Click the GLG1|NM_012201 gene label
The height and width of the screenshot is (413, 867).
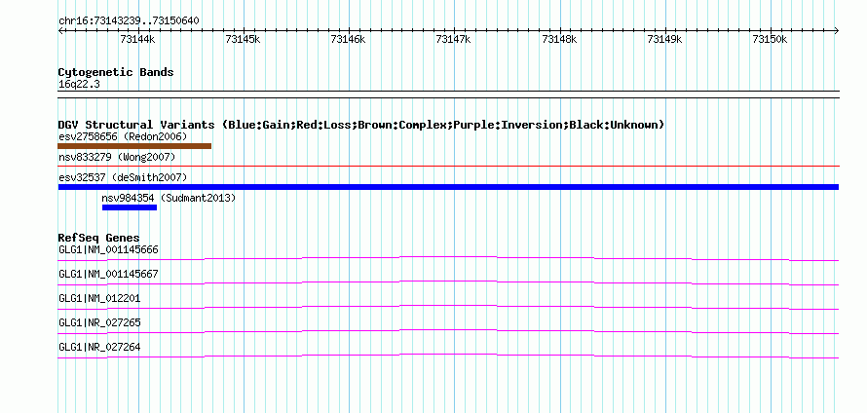pos(99,299)
